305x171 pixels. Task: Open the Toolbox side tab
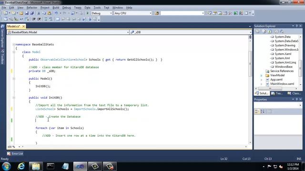pos(2,57)
